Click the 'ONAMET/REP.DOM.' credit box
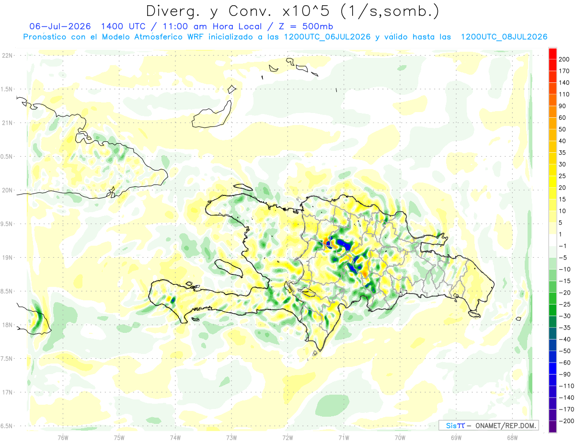 [x=489, y=425]
